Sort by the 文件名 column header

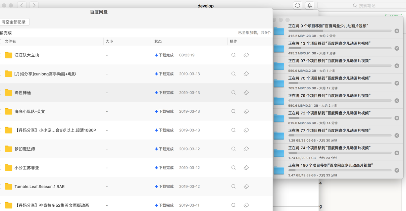pyautogui.click(x=10, y=41)
